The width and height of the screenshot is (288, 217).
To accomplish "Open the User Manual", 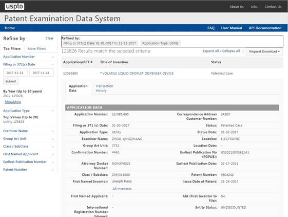I will pyautogui.click(x=232, y=28).
